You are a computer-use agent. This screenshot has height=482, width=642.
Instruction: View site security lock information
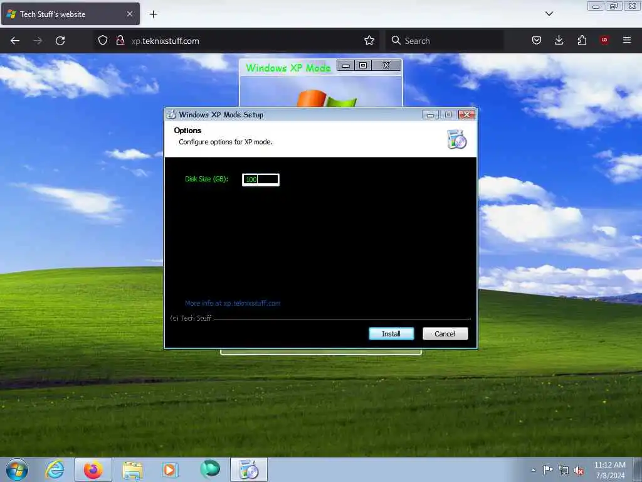point(120,41)
